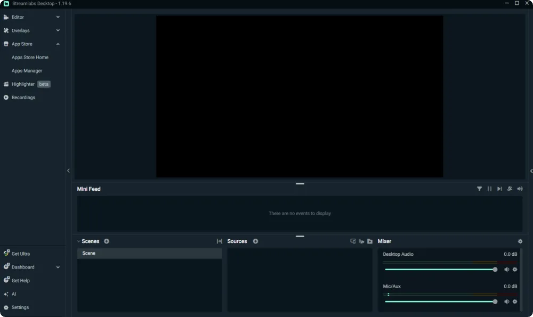This screenshot has height=317, width=533.
Task: Click the Mixer heading
Action: pos(384,241)
